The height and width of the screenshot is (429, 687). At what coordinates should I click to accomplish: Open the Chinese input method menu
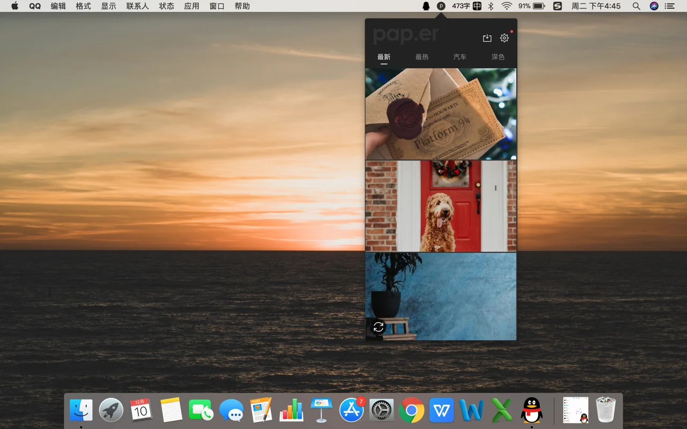pos(477,6)
